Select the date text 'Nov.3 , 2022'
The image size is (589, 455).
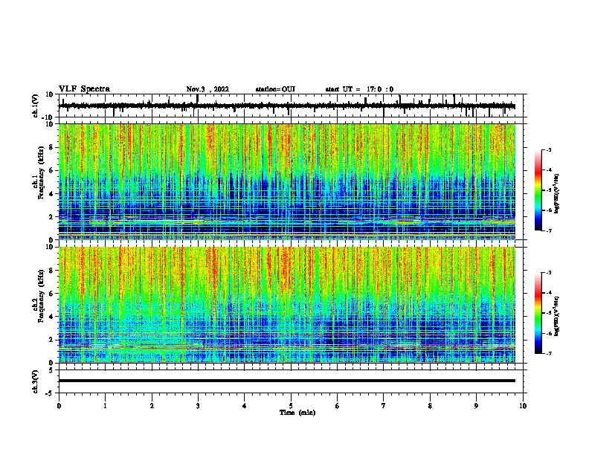[x=207, y=89]
